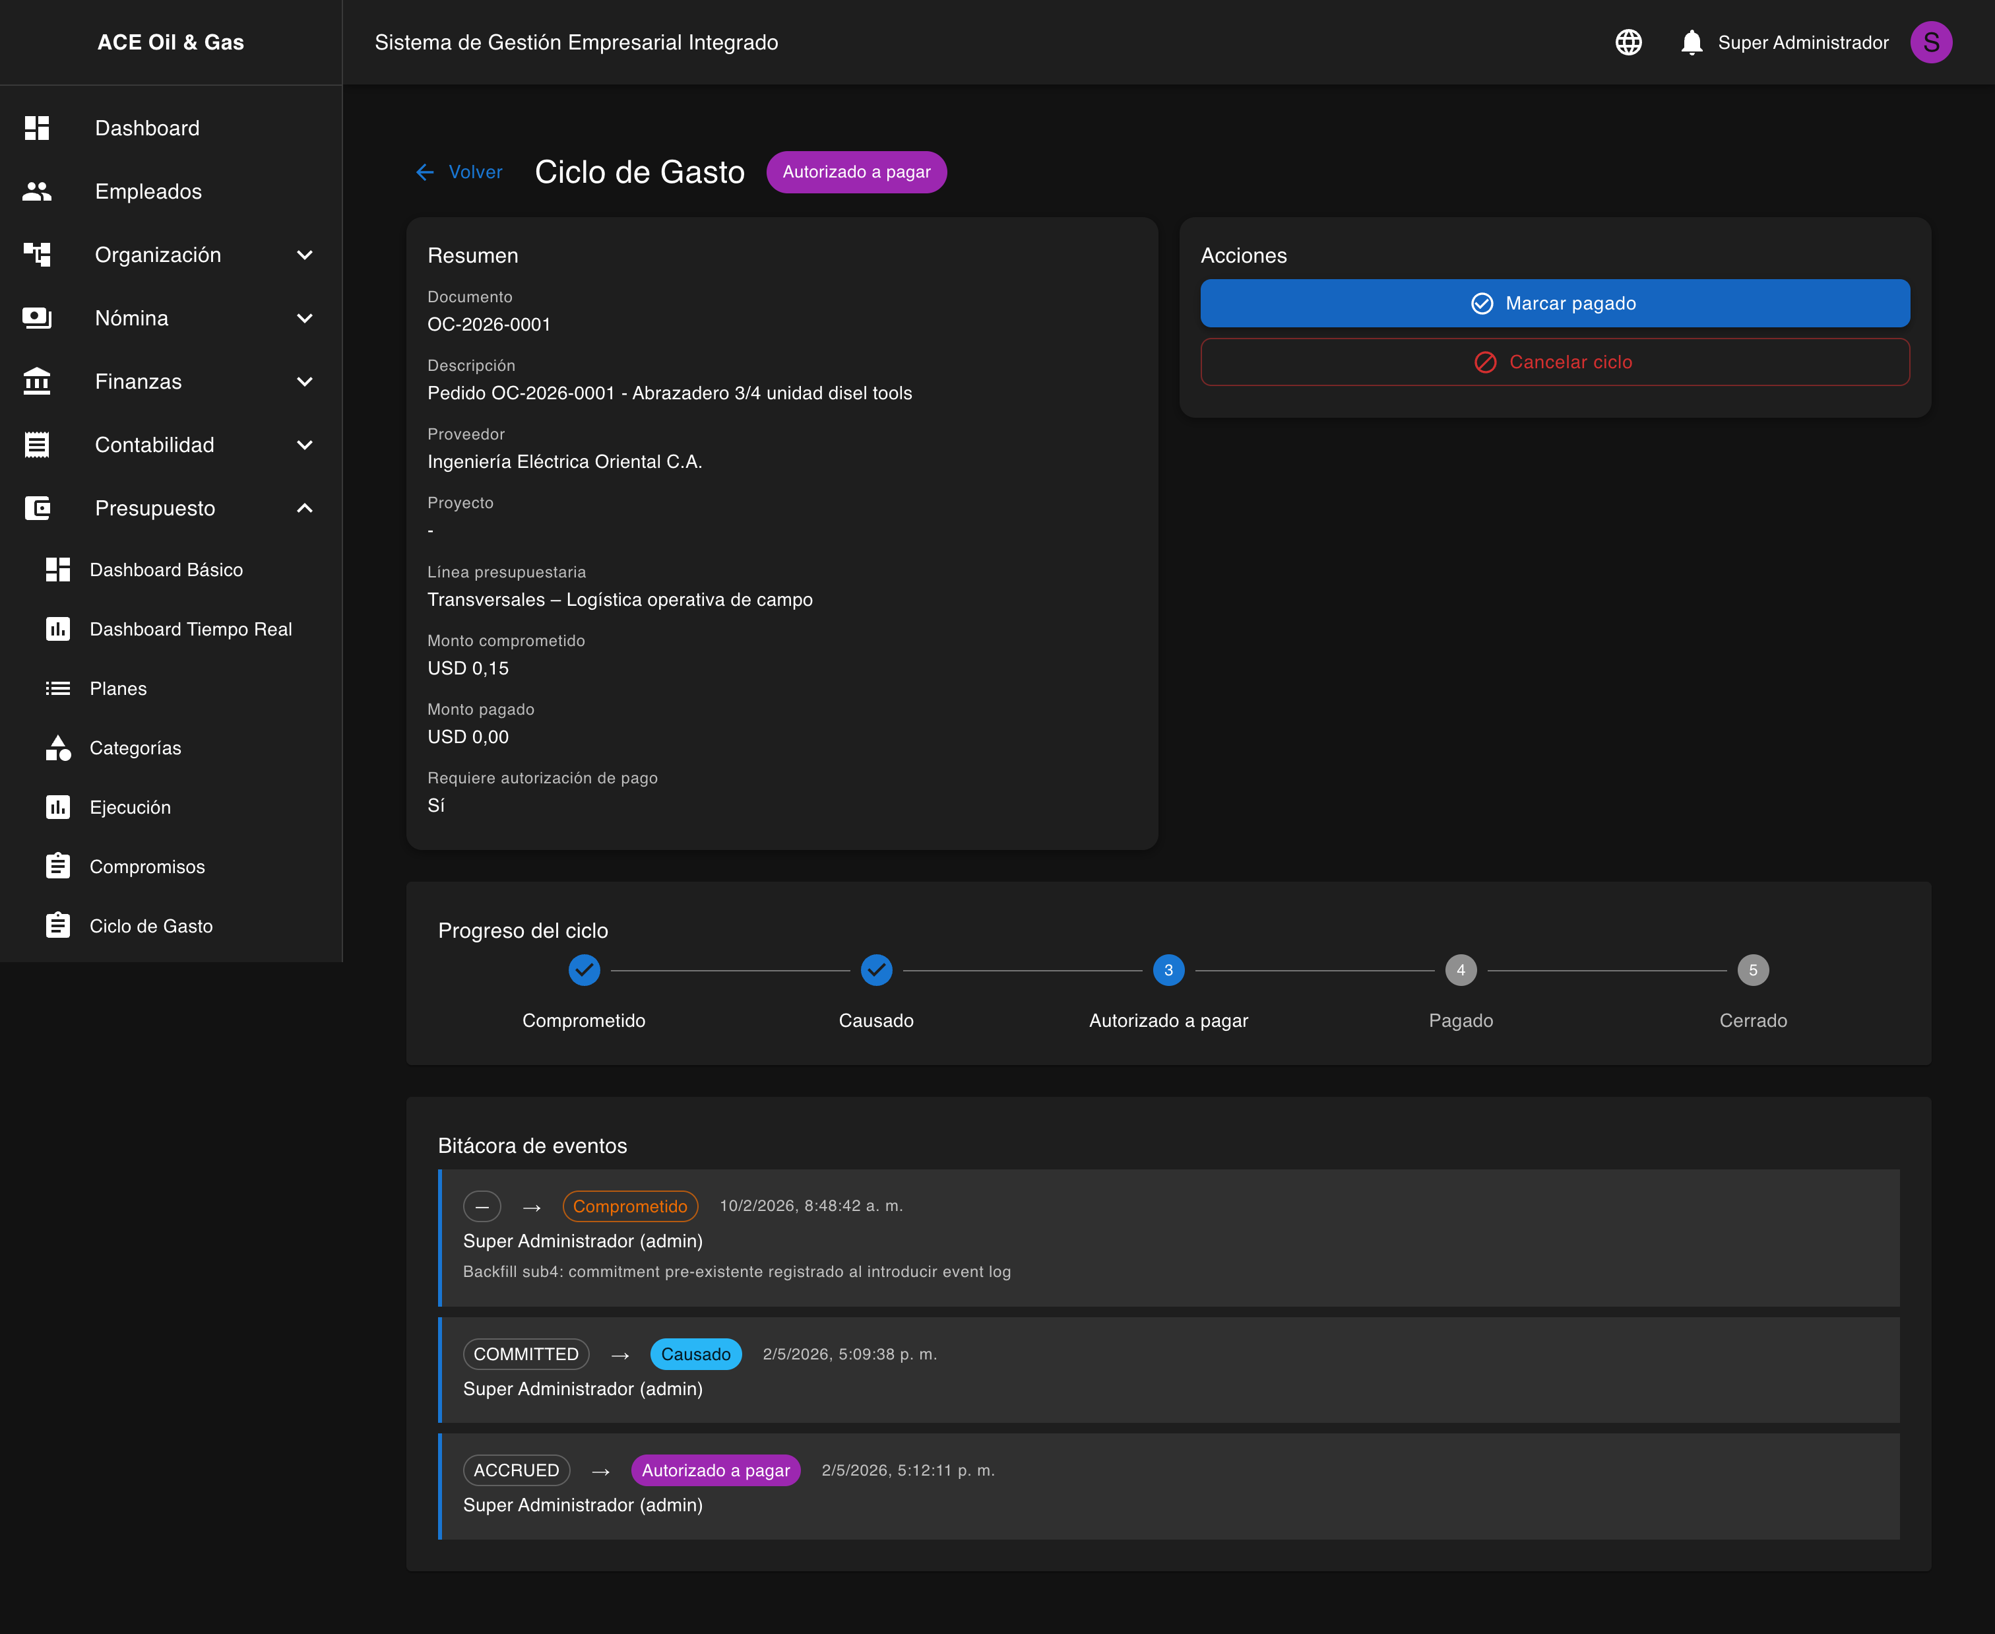Click the Marcar pagado button
This screenshot has width=1995, height=1634.
[1554, 303]
